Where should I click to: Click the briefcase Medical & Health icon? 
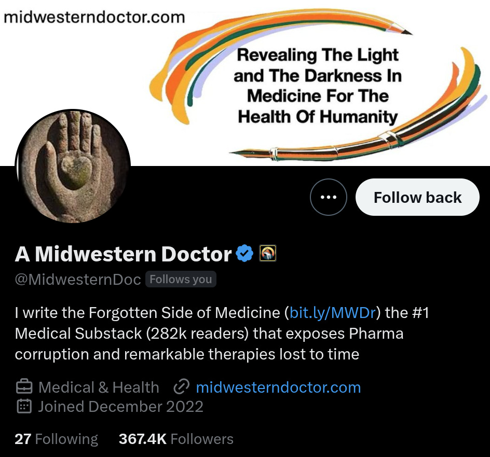(24, 387)
